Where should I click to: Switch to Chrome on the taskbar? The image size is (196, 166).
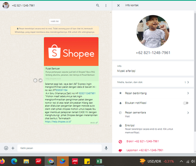(x=51, y=161)
